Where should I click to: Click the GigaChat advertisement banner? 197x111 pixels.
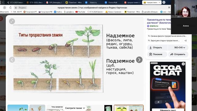click(x=167, y=86)
